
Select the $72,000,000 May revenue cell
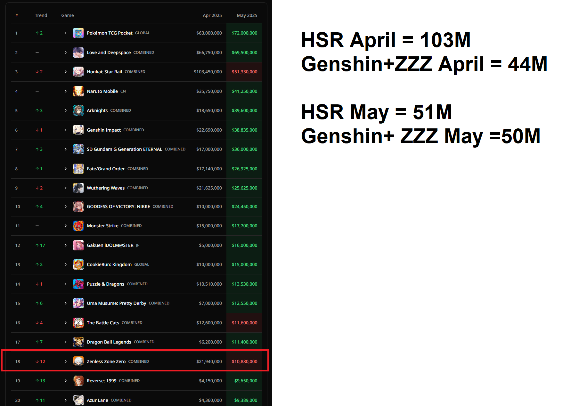click(x=245, y=33)
